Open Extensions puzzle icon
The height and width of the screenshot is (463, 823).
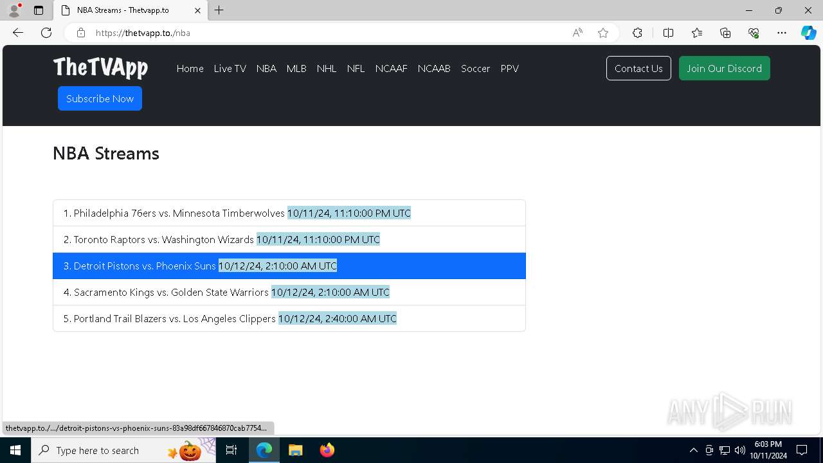(x=637, y=33)
